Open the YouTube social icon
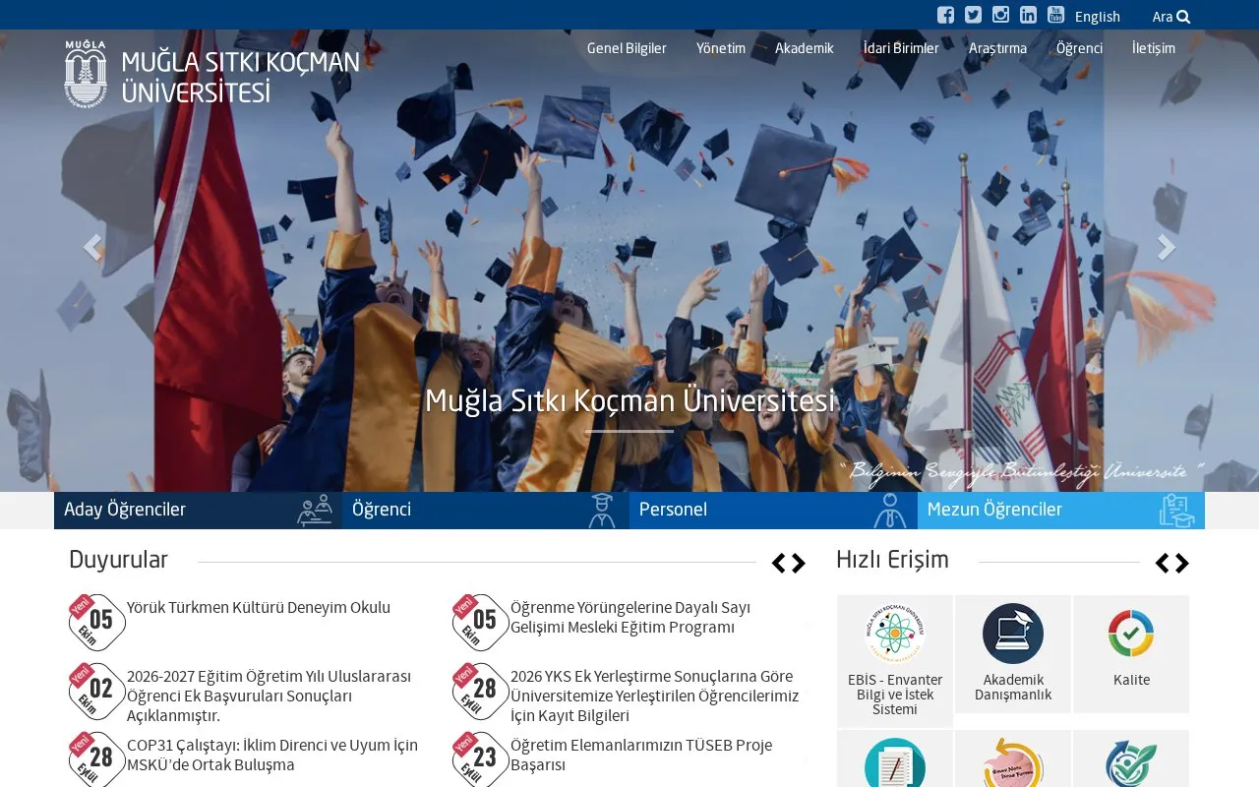Screen dimensions: 1259x787 [1055, 15]
